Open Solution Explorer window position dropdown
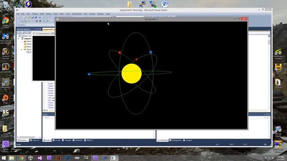Viewport: 287px width, 161px height. [35, 29]
